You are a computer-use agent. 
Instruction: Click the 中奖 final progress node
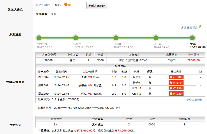pyautogui.click(x=192, y=38)
